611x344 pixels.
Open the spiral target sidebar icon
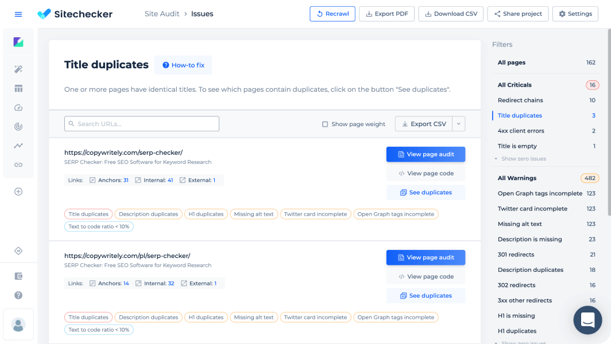(18, 127)
